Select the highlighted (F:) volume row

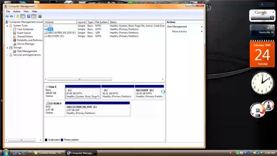pyautogui.click(x=104, y=29)
